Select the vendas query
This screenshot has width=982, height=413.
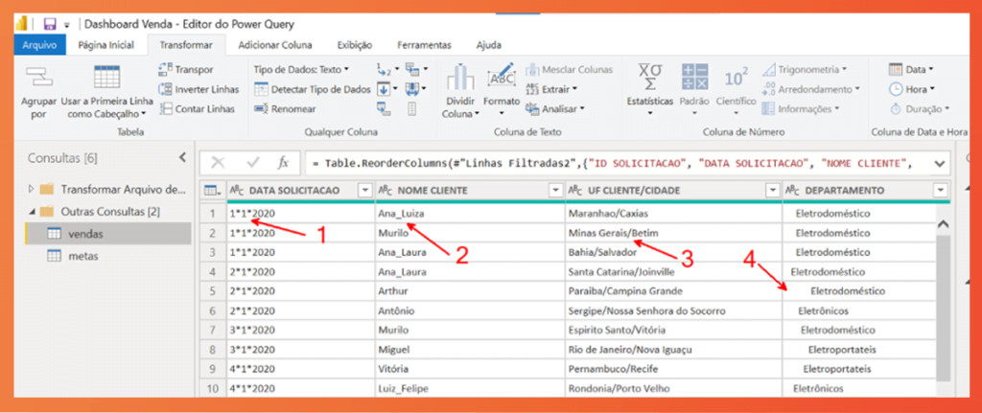[x=107, y=234]
